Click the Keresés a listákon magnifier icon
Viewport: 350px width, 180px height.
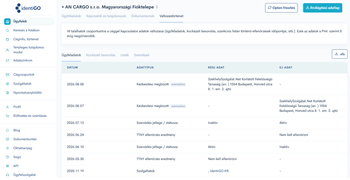coord(8,31)
